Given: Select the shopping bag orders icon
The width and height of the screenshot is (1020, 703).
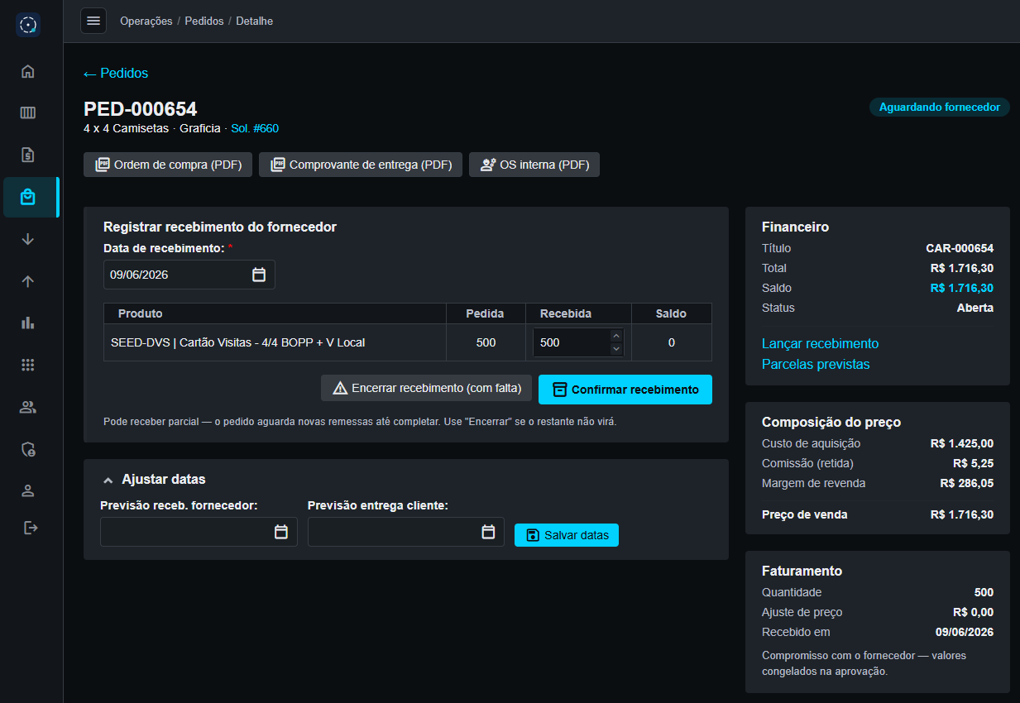Looking at the screenshot, I should pos(28,197).
